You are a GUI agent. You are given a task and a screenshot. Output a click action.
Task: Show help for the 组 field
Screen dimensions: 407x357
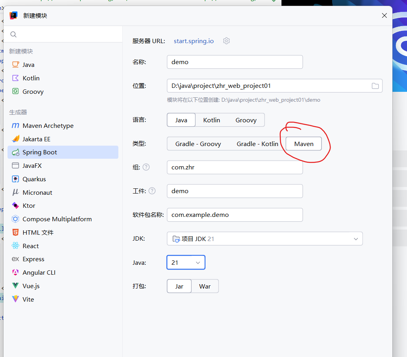coord(146,167)
